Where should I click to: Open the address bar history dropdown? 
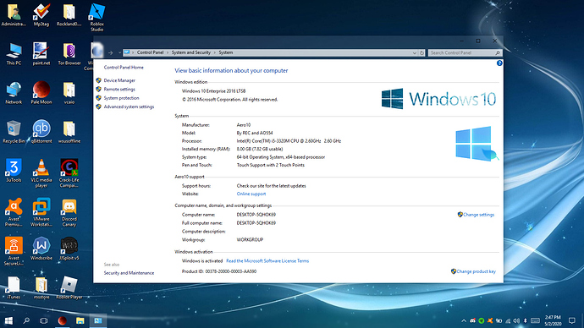[415, 52]
